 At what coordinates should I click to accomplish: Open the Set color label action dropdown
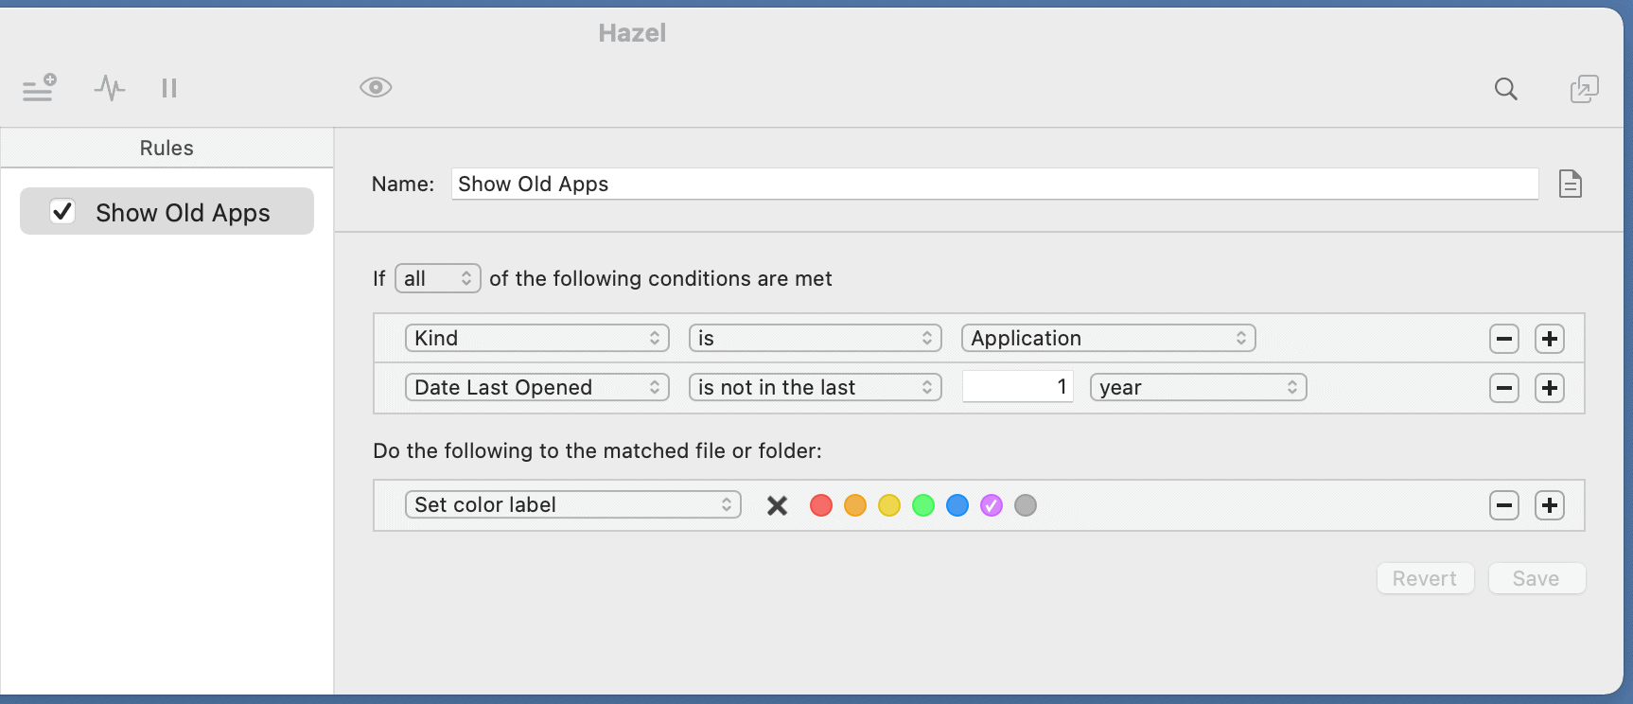[573, 504]
